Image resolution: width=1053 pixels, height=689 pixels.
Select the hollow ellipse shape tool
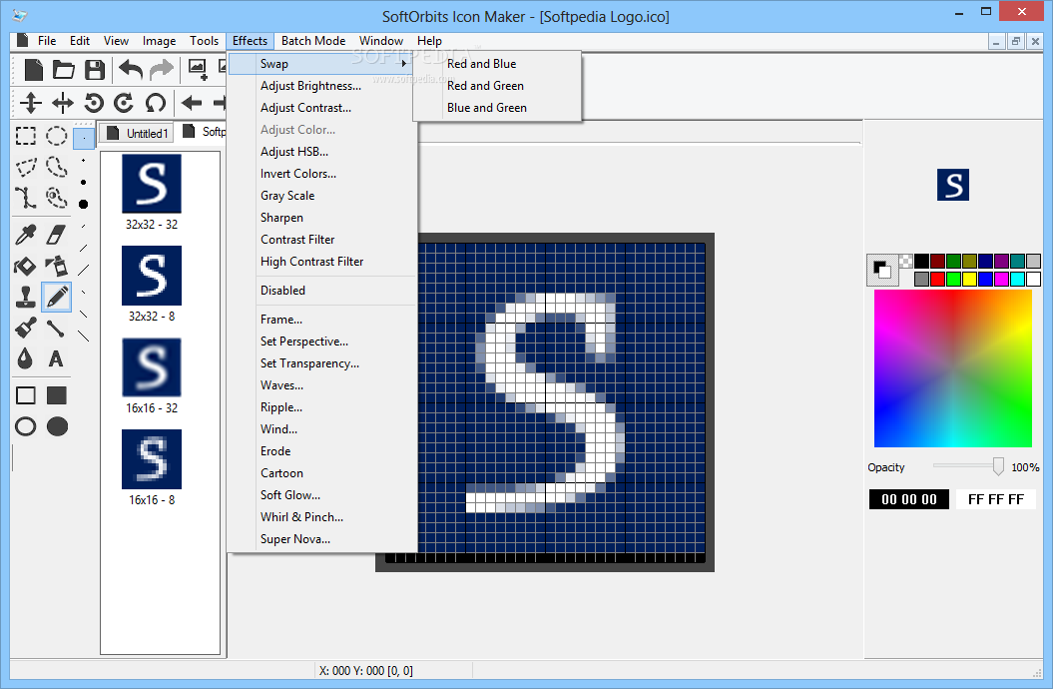[x=26, y=426]
